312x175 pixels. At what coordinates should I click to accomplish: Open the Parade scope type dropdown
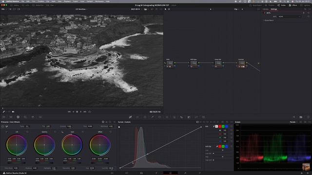click(293, 122)
